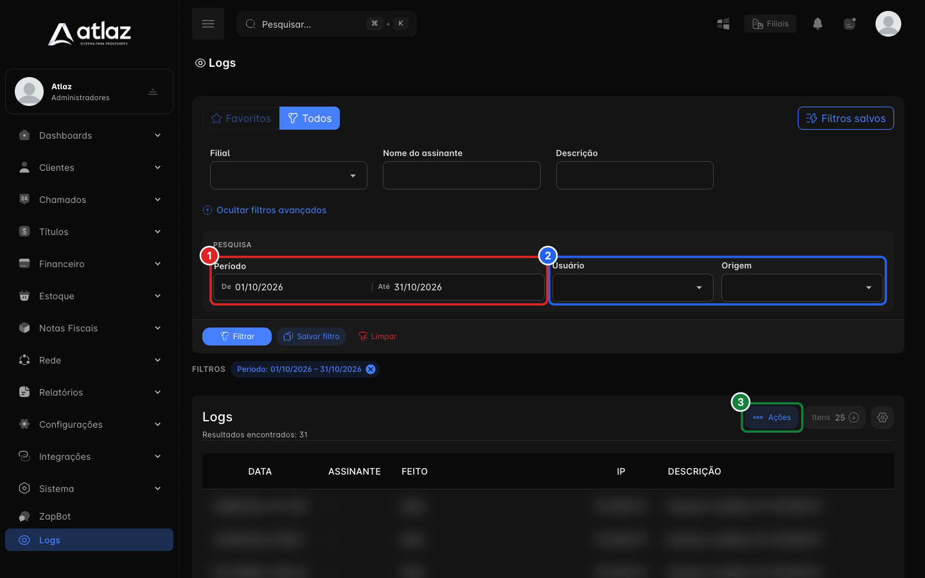Open the Filial dropdown

(288, 175)
